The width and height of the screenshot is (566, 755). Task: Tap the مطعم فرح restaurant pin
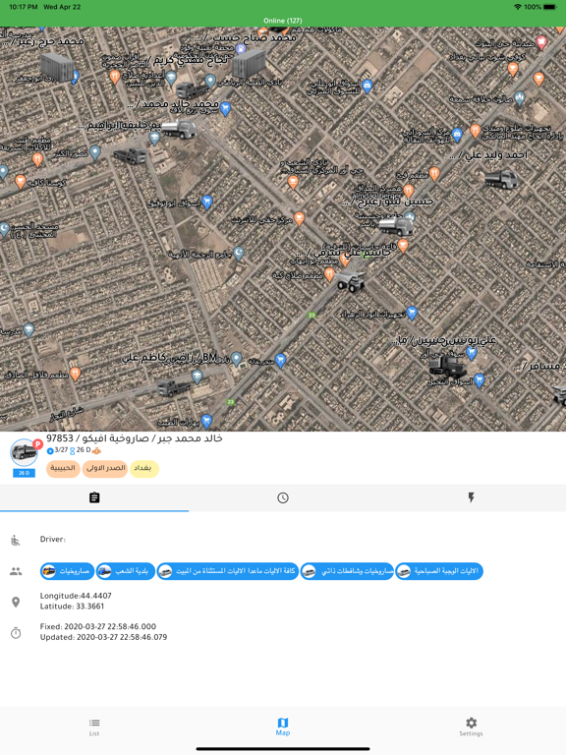tap(434, 174)
